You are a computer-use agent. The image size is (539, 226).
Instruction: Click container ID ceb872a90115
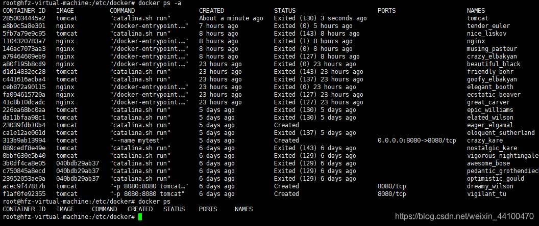click(24, 87)
